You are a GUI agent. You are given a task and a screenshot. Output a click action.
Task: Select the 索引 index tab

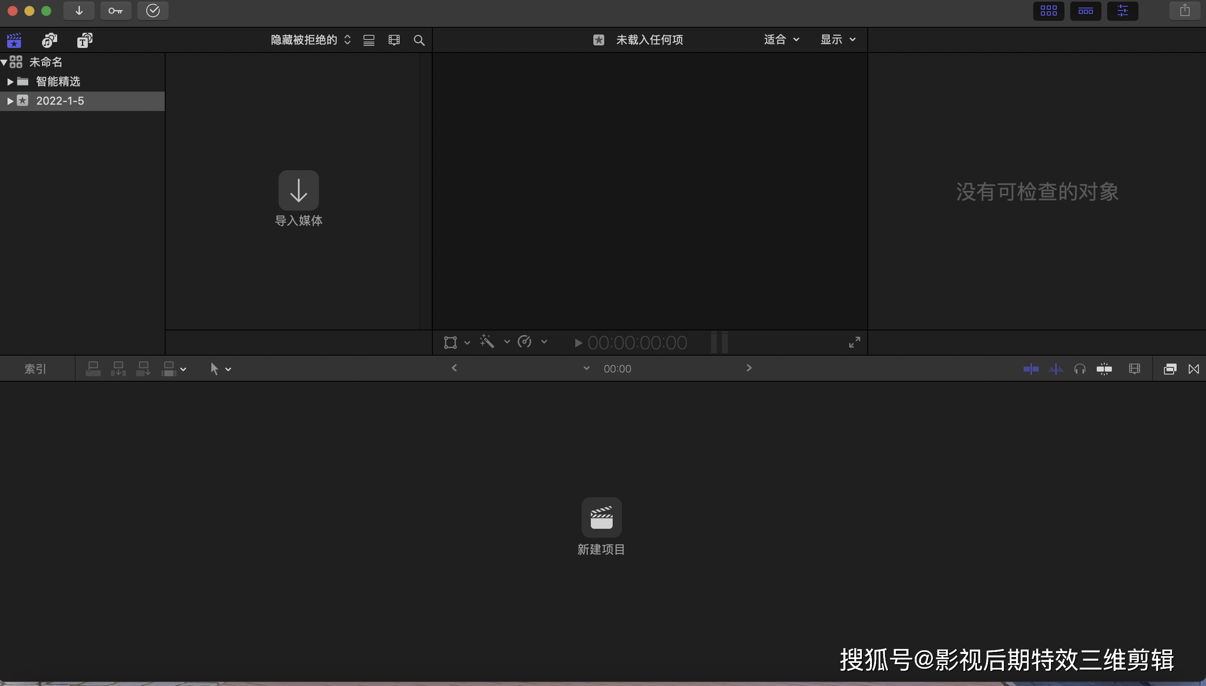click(35, 369)
